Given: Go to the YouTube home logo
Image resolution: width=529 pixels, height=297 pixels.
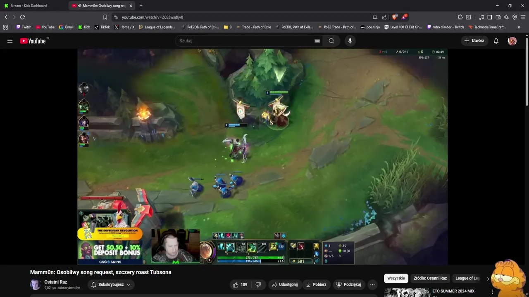Looking at the screenshot, I should (33, 41).
